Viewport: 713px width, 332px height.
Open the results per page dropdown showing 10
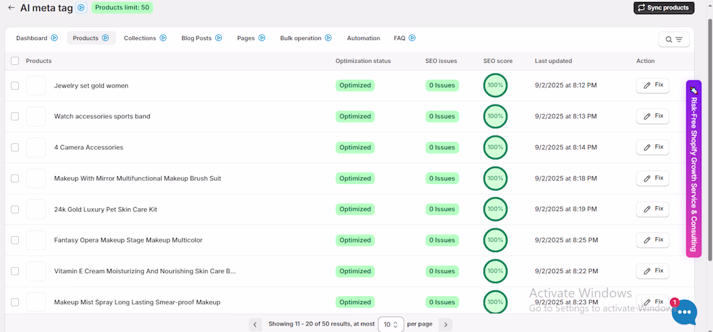[391, 324]
